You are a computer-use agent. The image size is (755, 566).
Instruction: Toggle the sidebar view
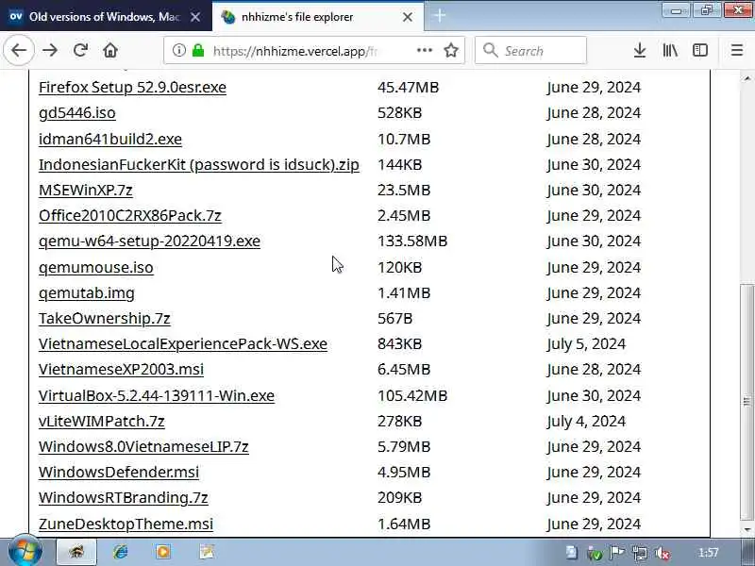point(699,50)
